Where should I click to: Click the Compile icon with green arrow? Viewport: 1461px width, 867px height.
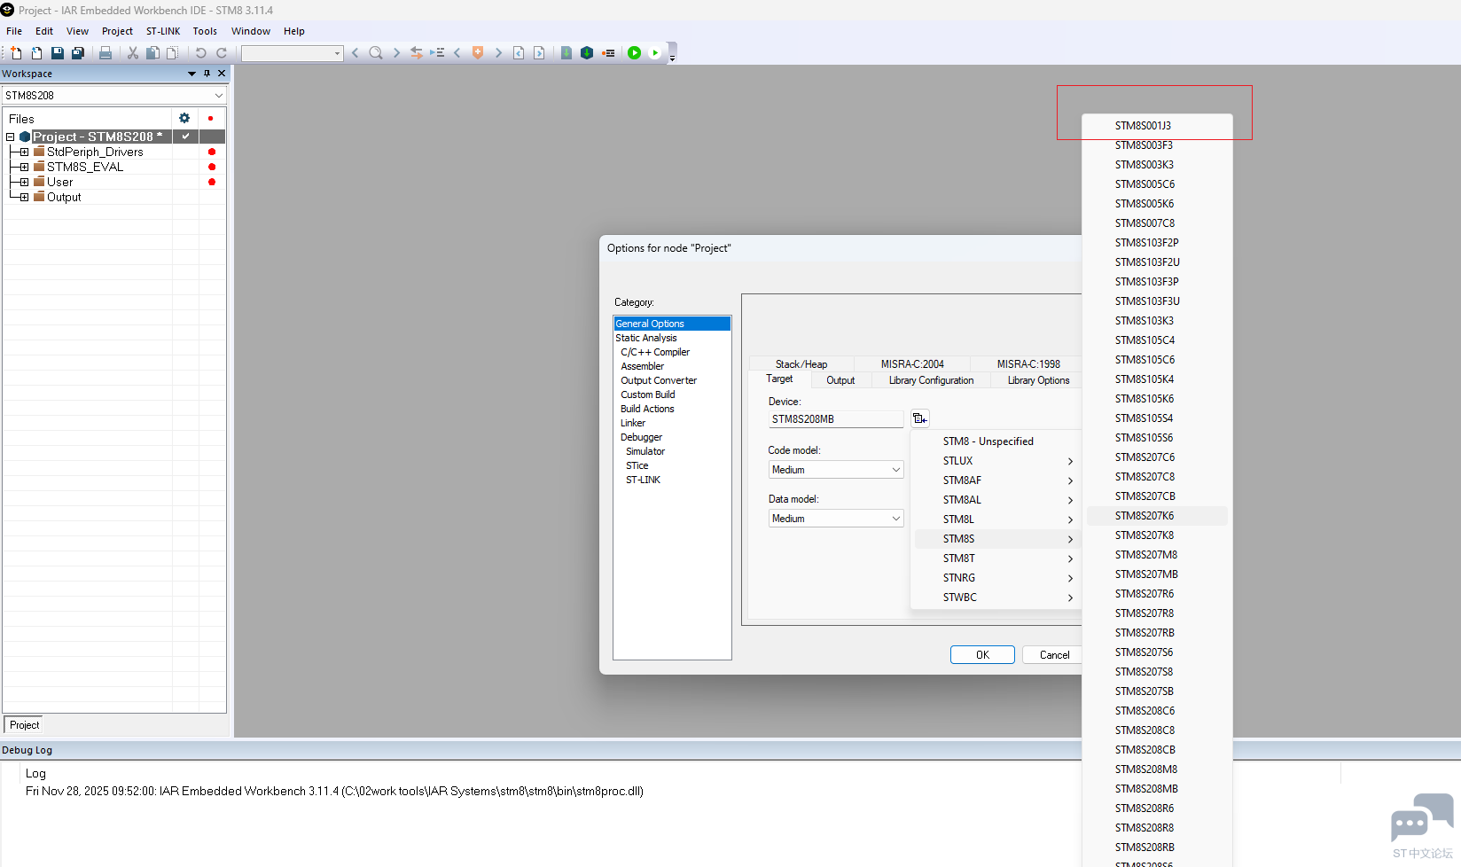pos(566,53)
